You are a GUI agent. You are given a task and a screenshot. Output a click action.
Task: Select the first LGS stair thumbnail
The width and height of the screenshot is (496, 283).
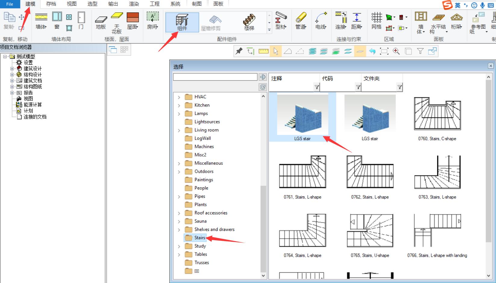coord(303,117)
